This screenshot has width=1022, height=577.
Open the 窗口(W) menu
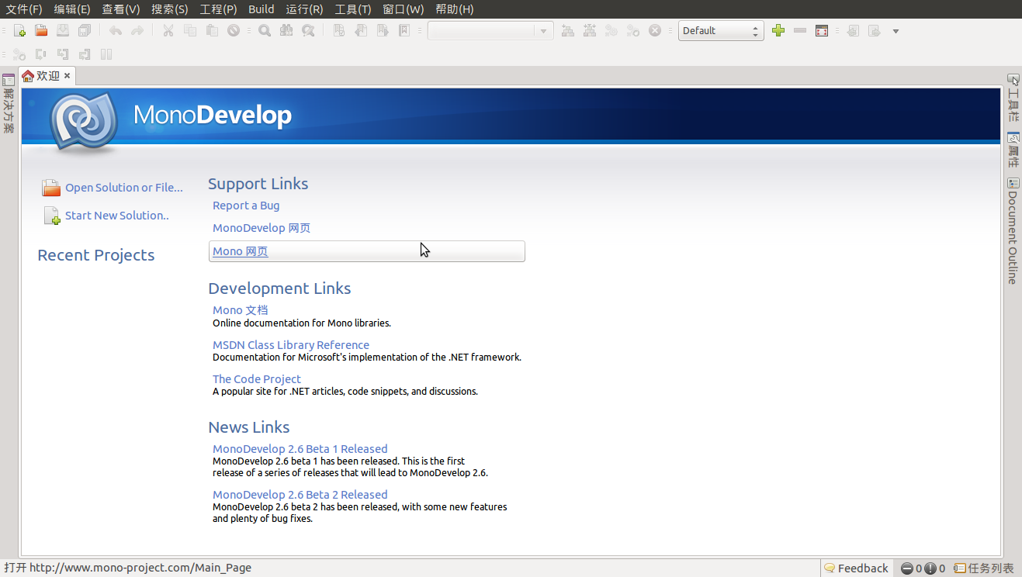(404, 9)
